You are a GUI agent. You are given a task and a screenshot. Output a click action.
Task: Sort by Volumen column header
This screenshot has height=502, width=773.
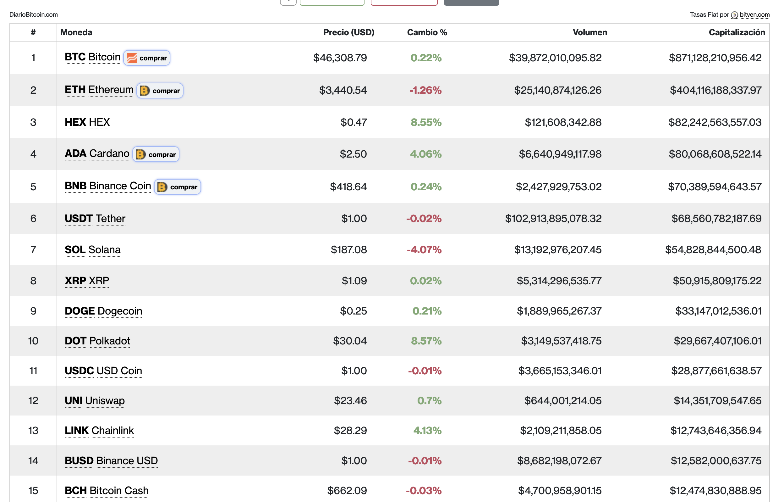click(x=589, y=32)
